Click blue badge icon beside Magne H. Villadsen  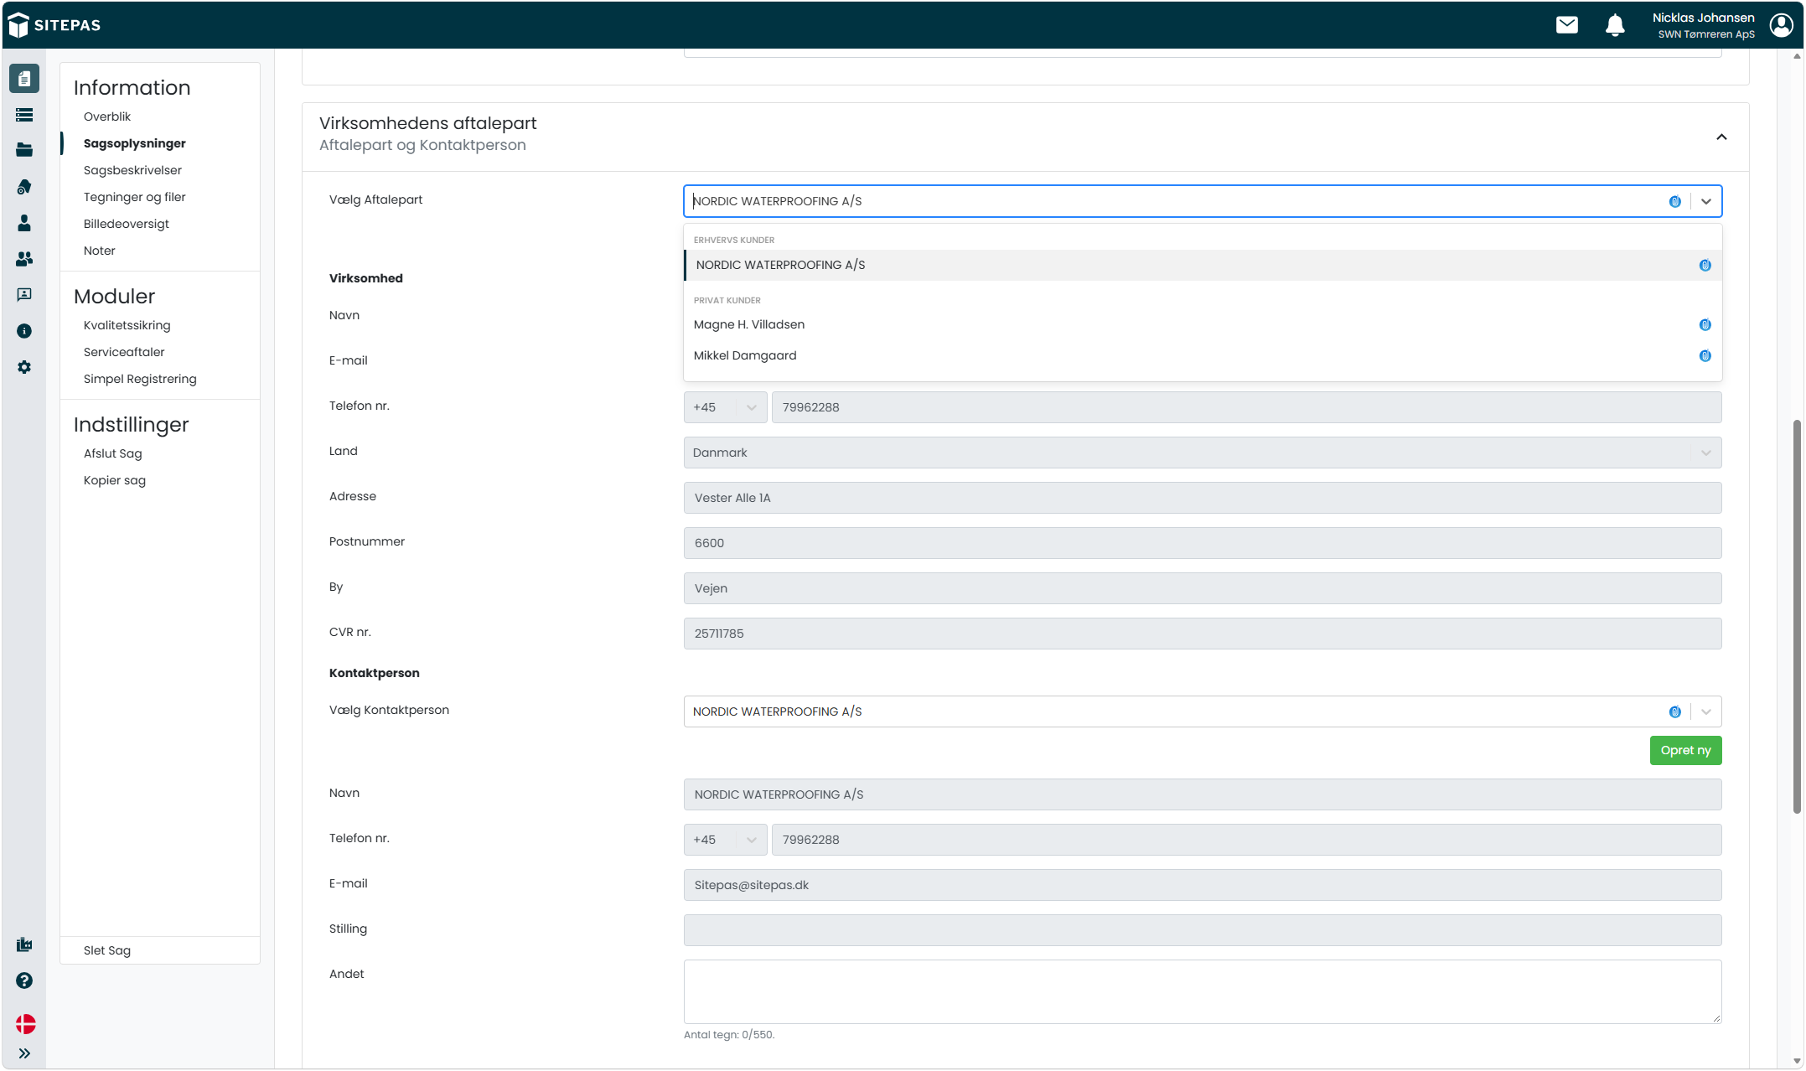tap(1705, 325)
